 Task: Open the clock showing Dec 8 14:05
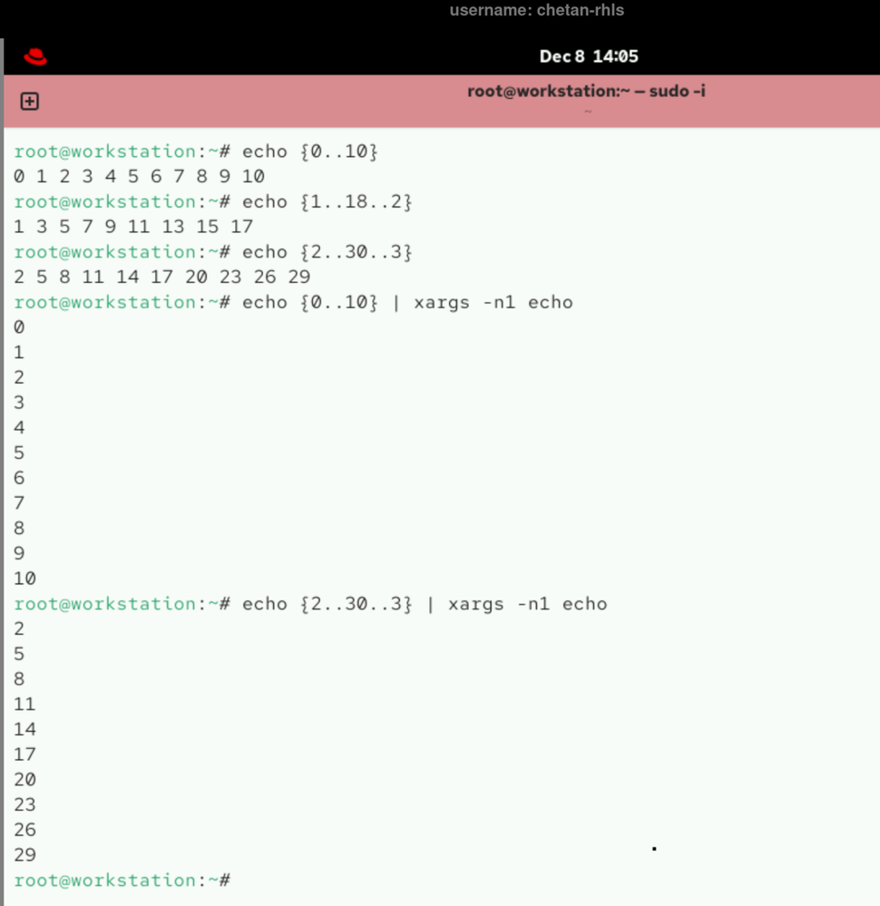pyautogui.click(x=590, y=56)
